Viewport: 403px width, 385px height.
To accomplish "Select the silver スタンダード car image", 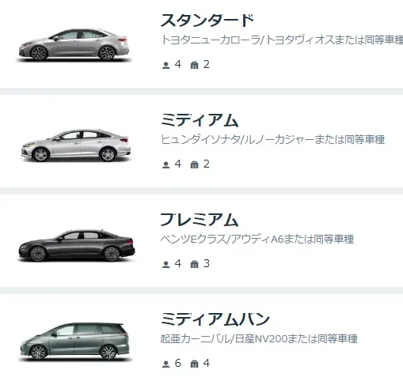I will [74, 45].
